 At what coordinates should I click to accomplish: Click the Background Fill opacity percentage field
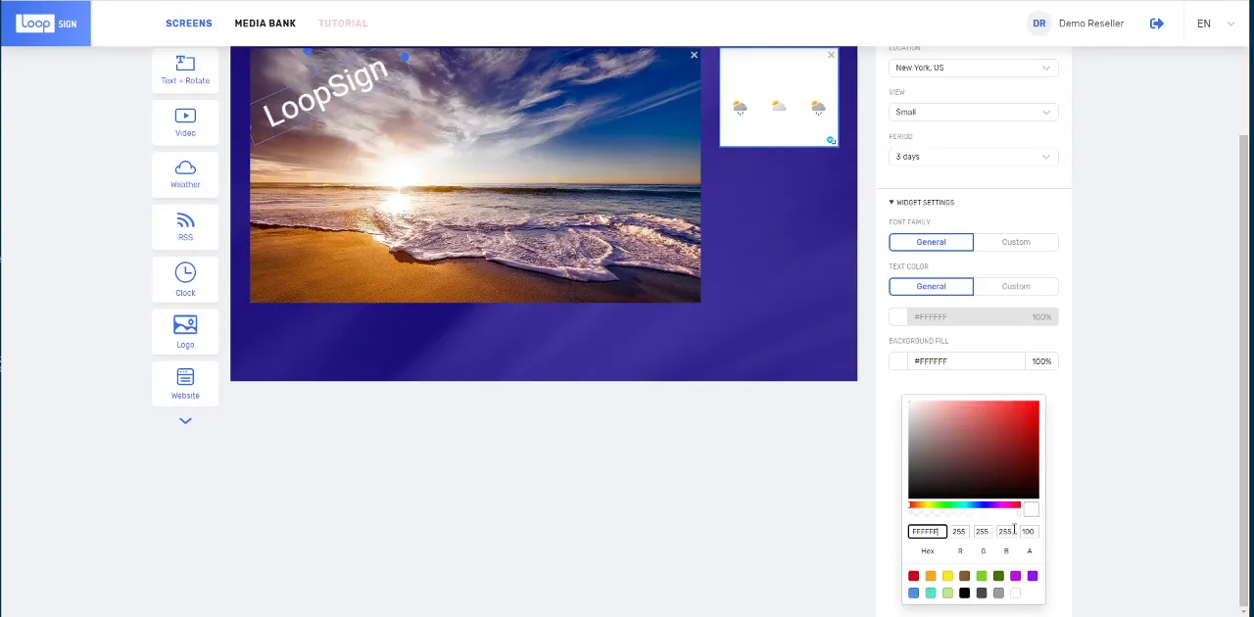coord(1041,361)
